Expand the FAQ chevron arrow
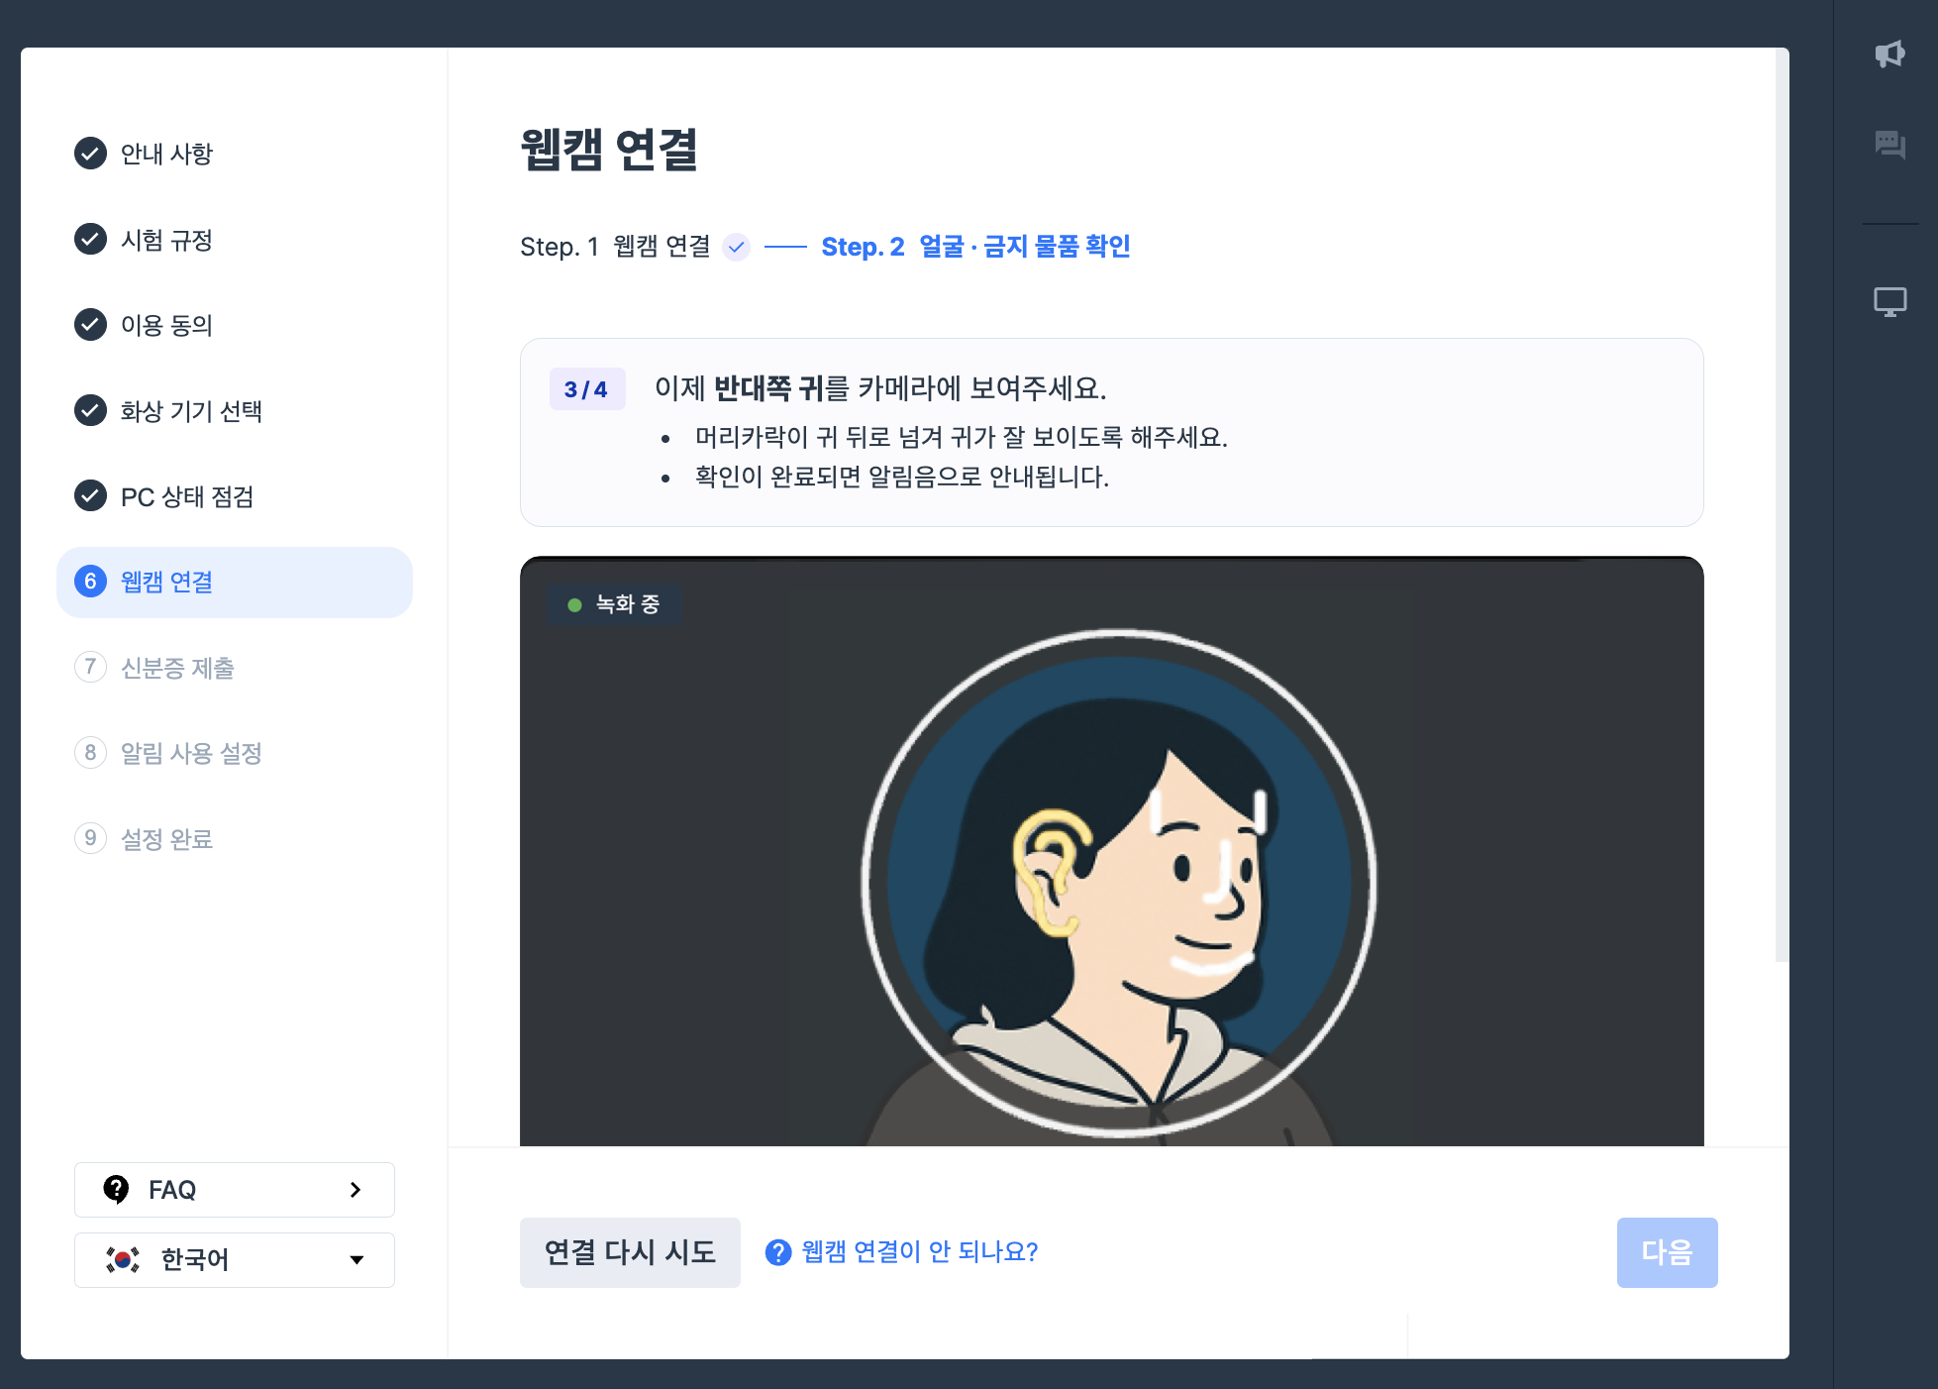Viewport: 1938px width, 1389px height. pyautogui.click(x=356, y=1190)
